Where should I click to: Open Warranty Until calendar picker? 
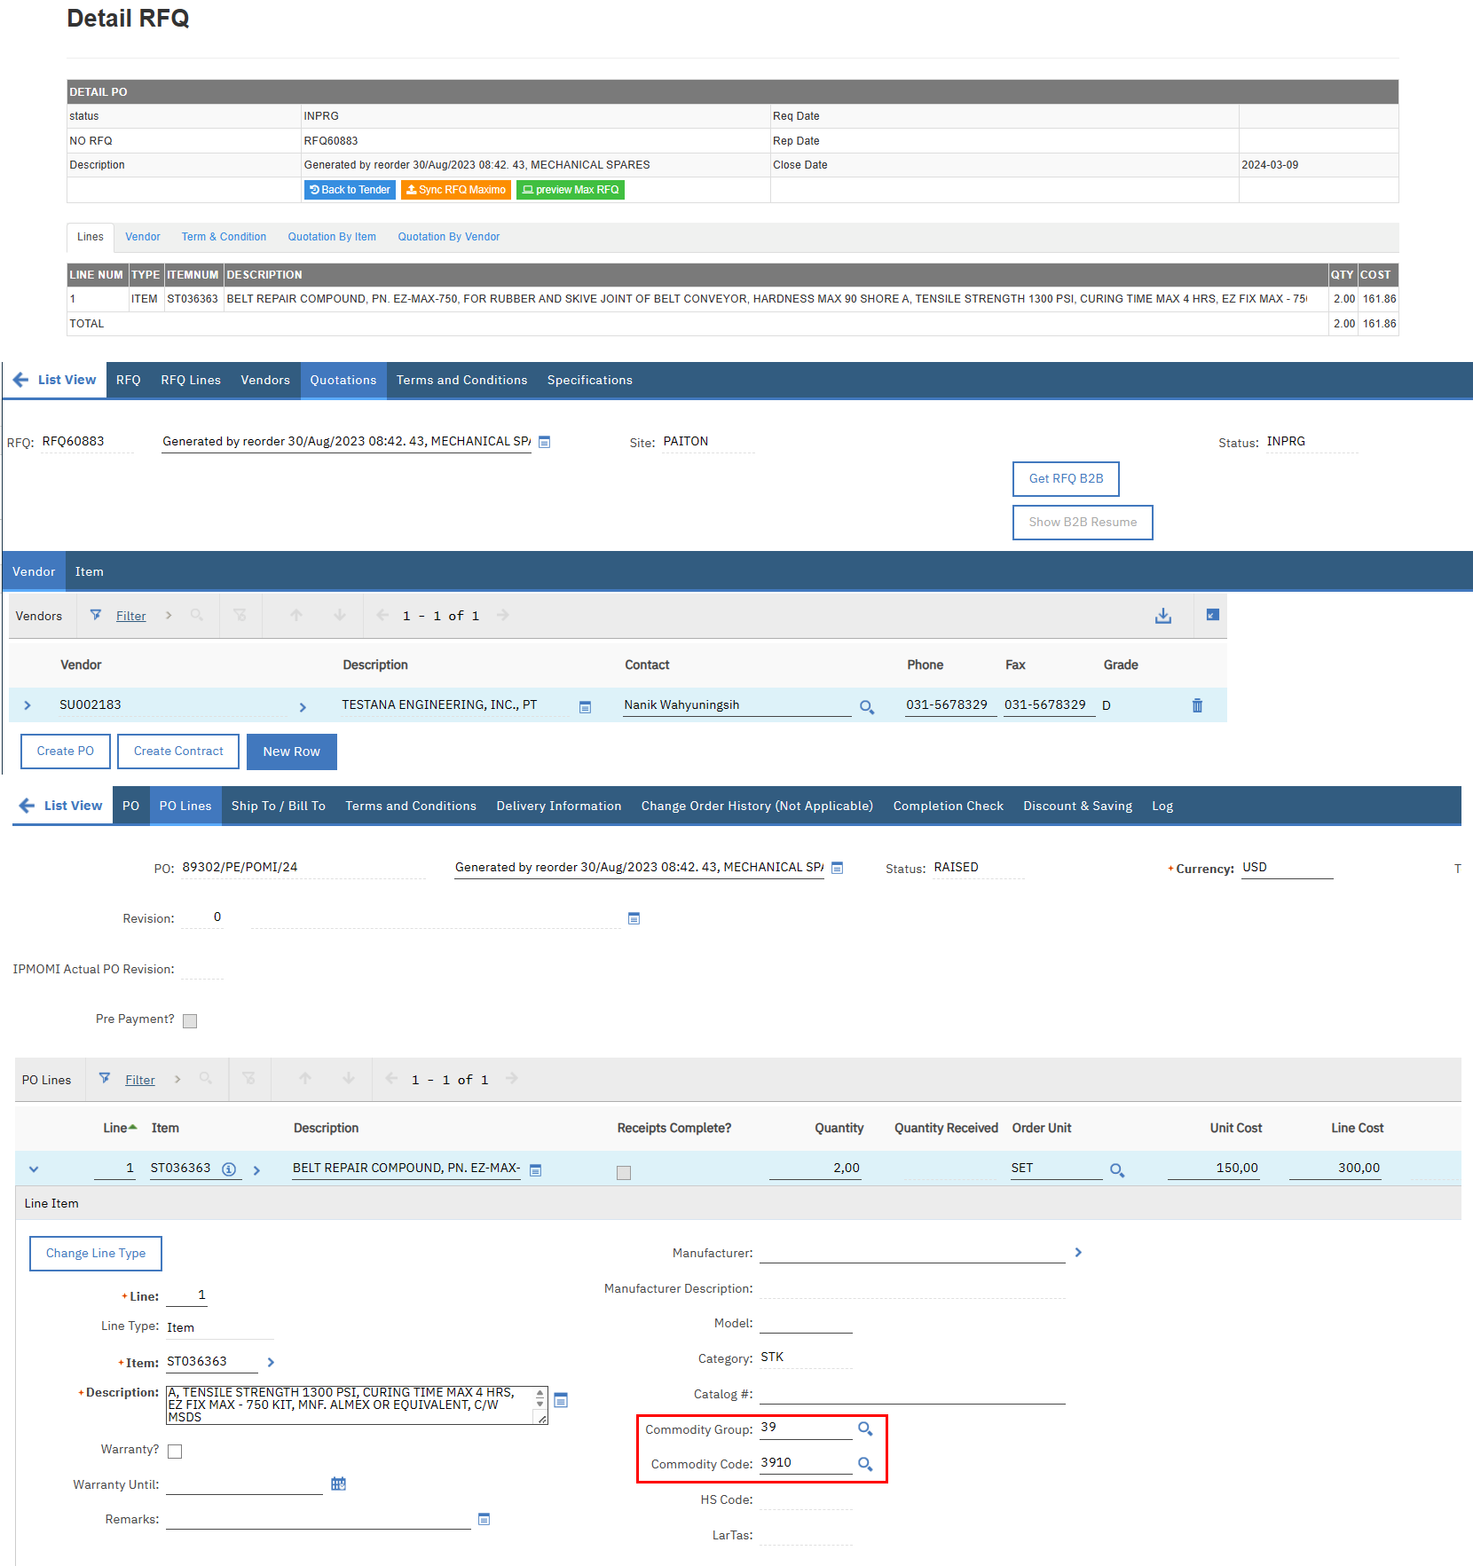point(338,1483)
